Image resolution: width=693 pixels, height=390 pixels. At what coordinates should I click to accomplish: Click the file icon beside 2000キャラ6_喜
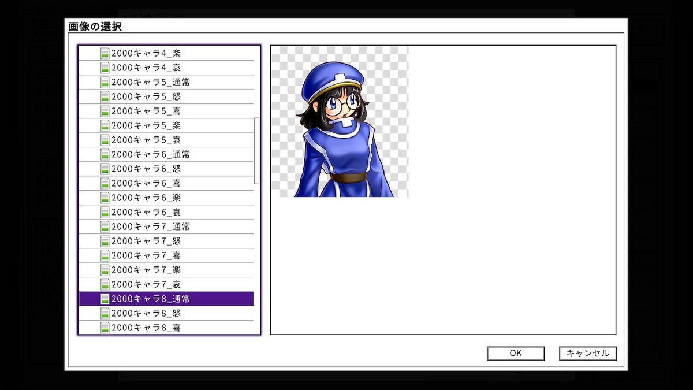104,183
